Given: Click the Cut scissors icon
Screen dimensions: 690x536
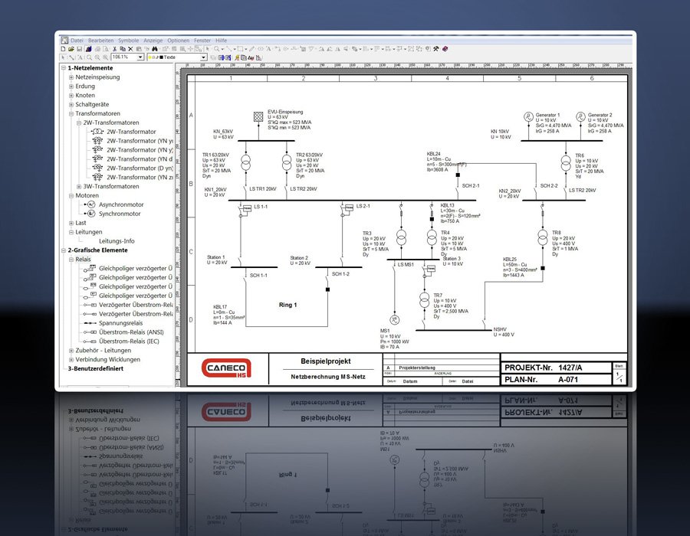Looking at the screenshot, I should (114, 49).
